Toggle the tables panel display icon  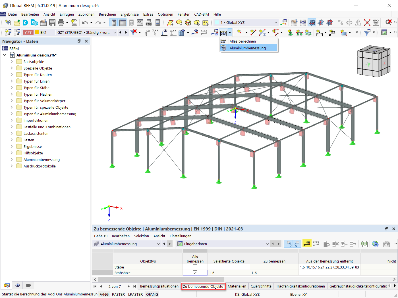pos(123,23)
